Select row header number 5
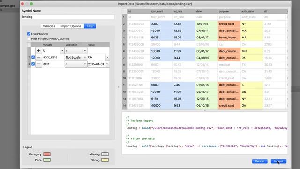 (125, 44)
